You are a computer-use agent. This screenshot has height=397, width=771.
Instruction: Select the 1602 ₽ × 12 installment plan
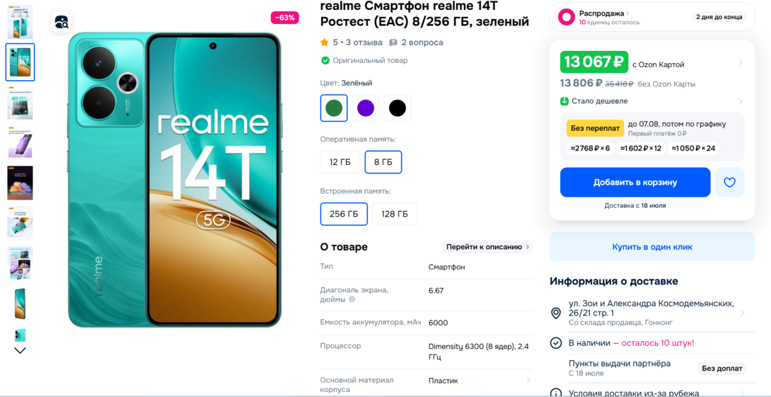click(641, 148)
